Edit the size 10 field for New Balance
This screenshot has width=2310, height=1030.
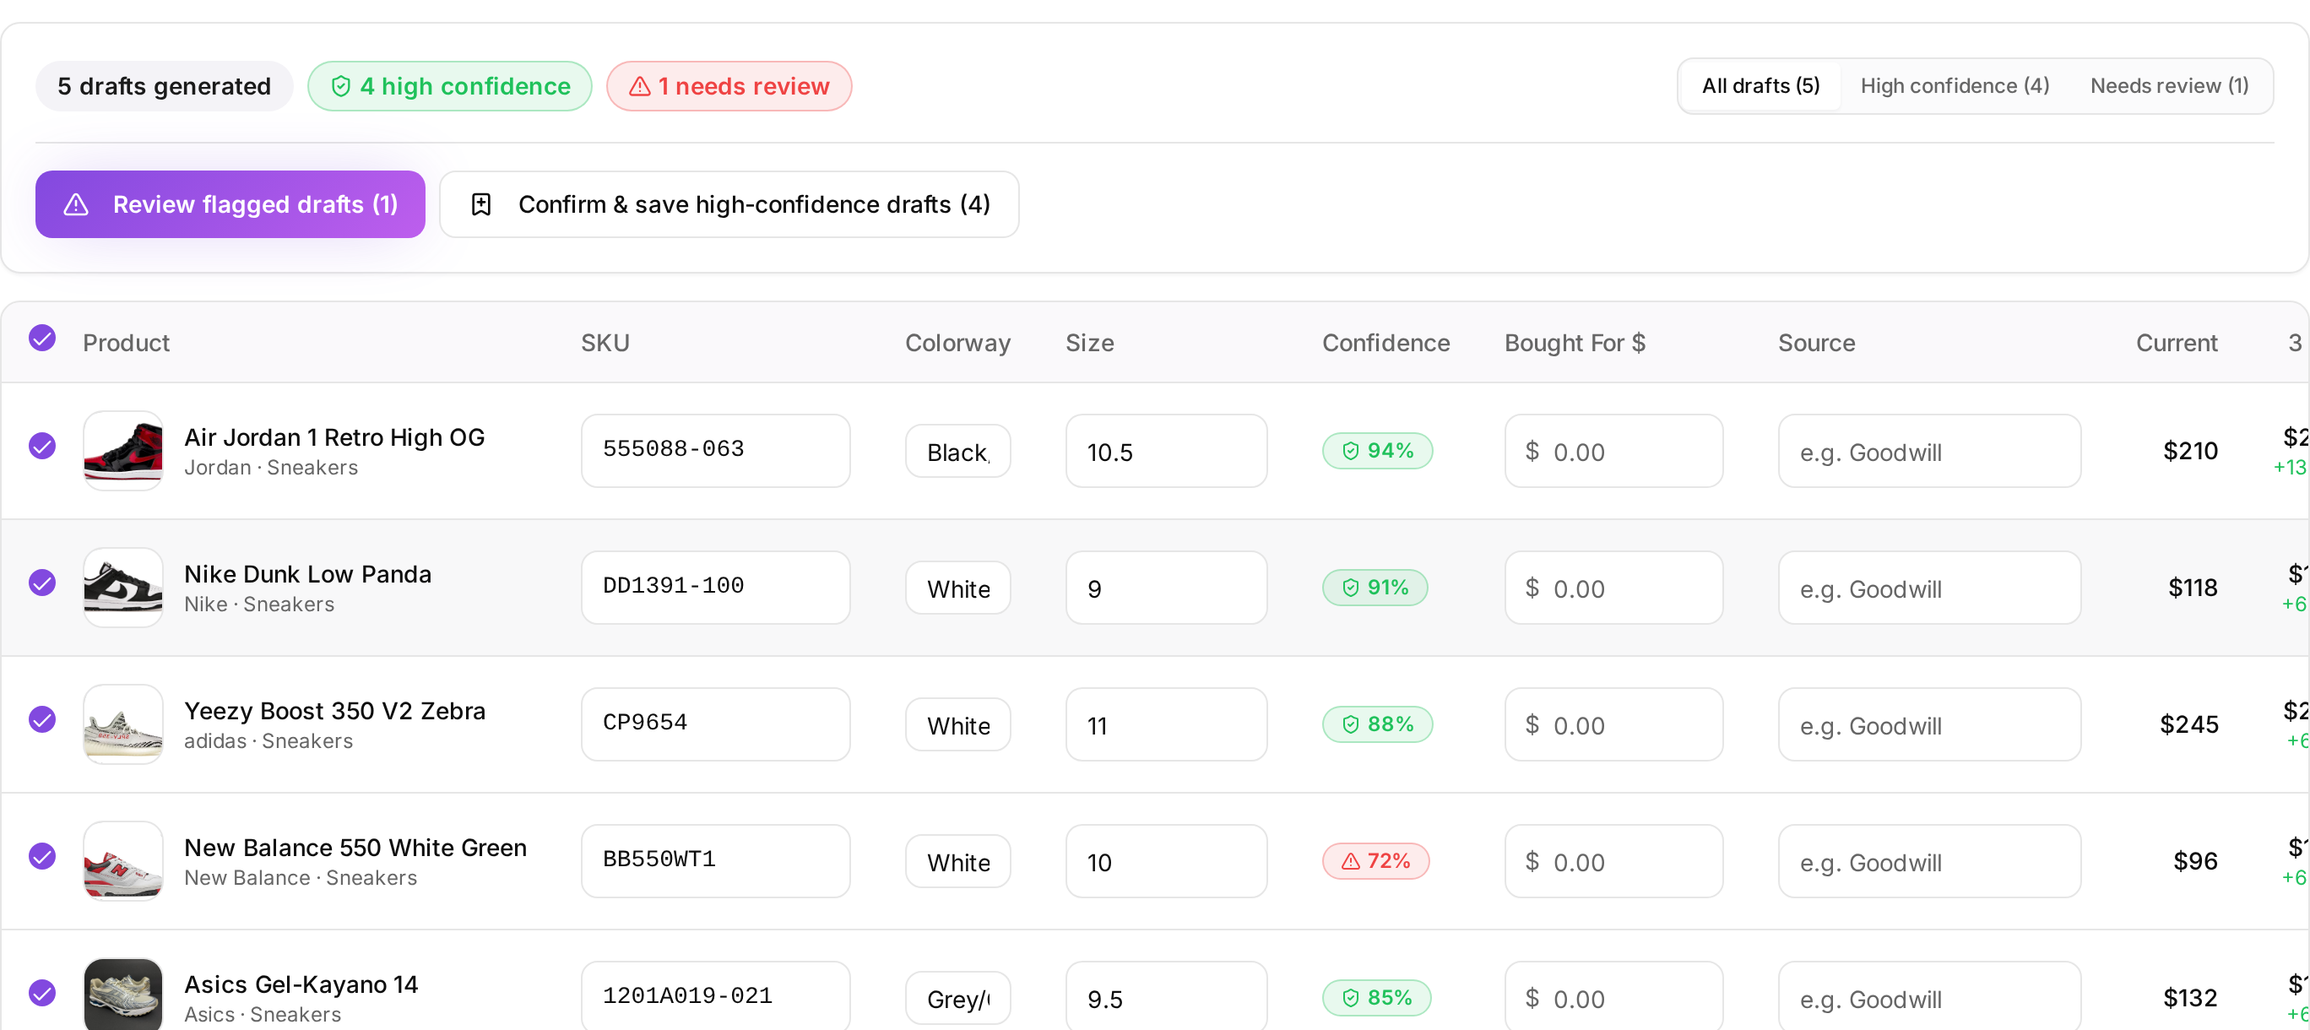coord(1166,861)
